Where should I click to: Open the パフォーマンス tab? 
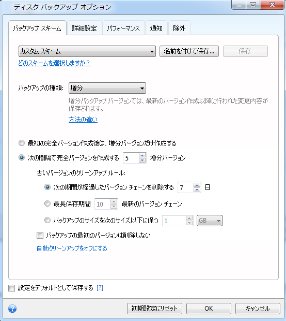[x=123, y=28]
